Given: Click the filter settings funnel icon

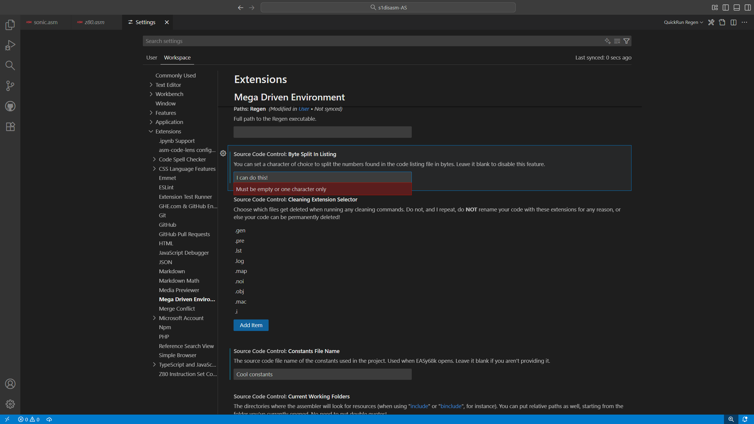Looking at the screenshot, I should [x=626, y=41].
